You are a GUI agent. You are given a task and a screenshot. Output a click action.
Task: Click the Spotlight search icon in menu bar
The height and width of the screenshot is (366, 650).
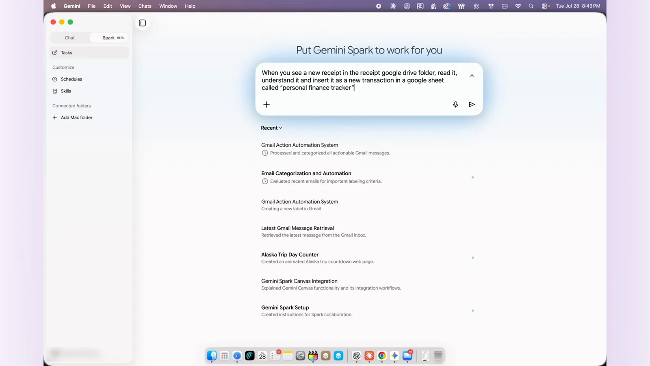pos(531,6)
